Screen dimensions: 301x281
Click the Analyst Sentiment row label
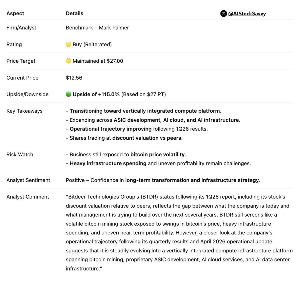[28, 180]
